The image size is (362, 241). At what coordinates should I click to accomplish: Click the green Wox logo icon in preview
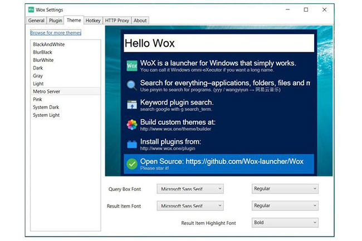point(132,66)
